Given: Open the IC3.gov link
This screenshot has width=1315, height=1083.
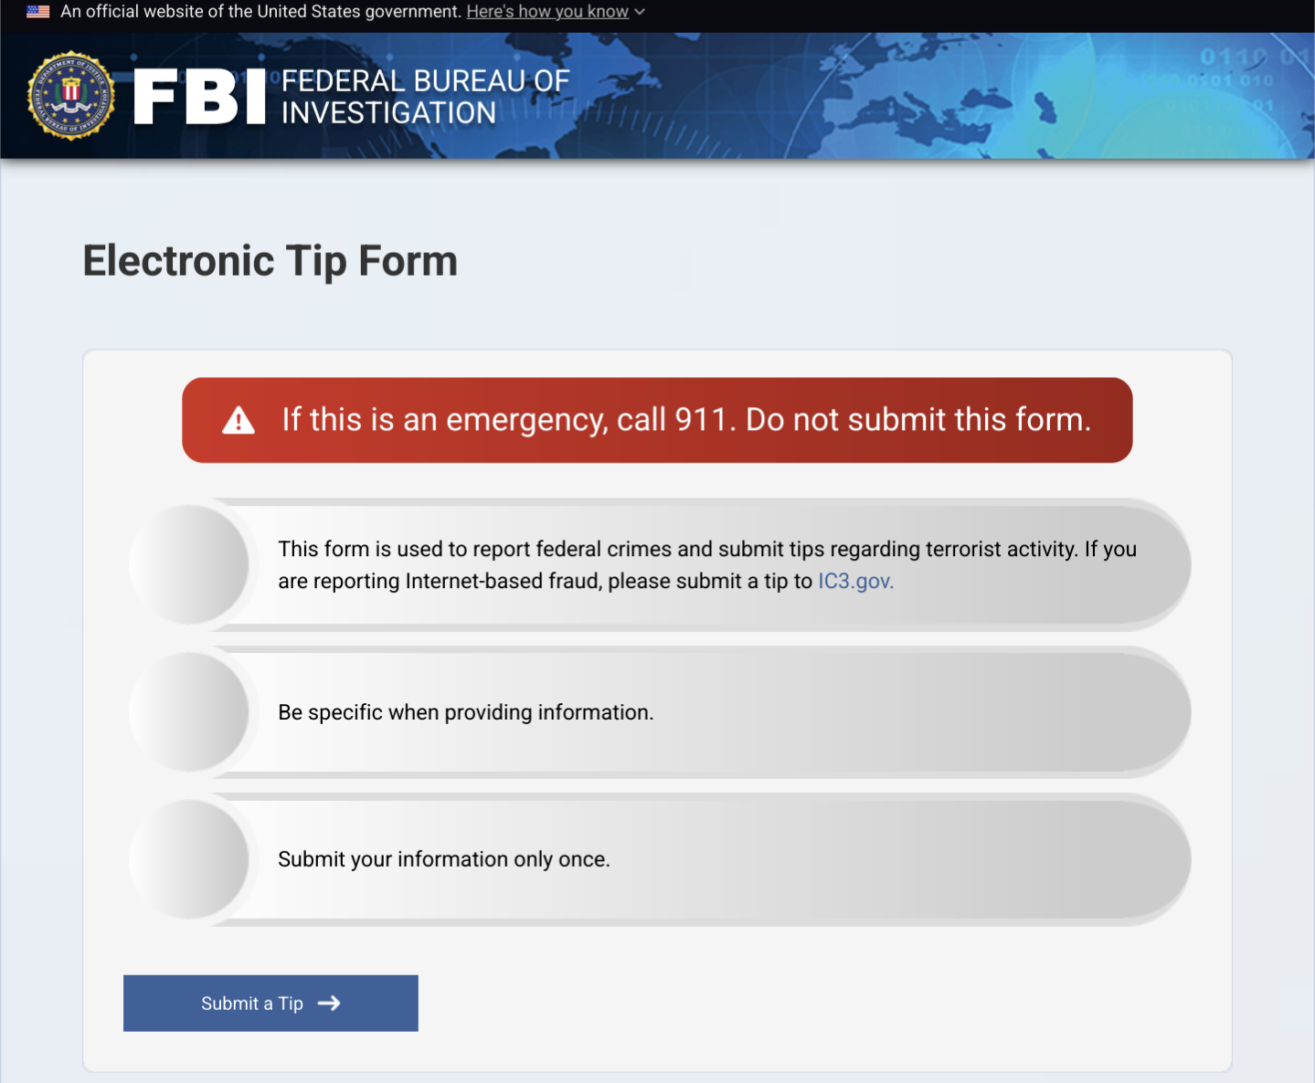Looking at the screenshot, I should click(x=855, y=581).
